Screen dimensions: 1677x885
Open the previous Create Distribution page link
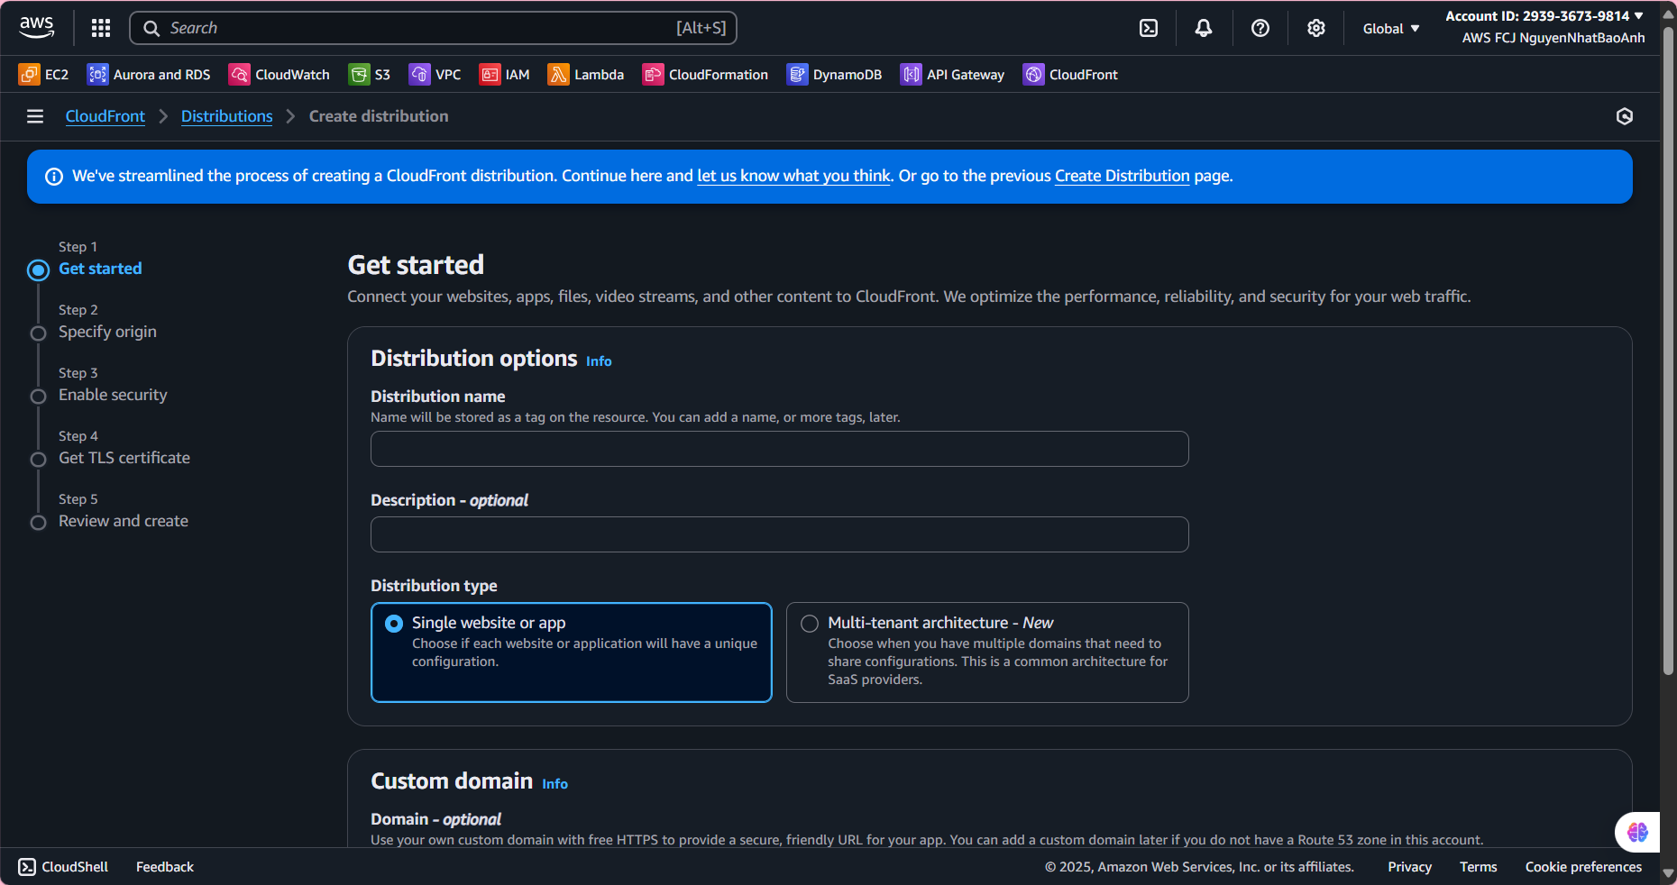point(1122,176)
